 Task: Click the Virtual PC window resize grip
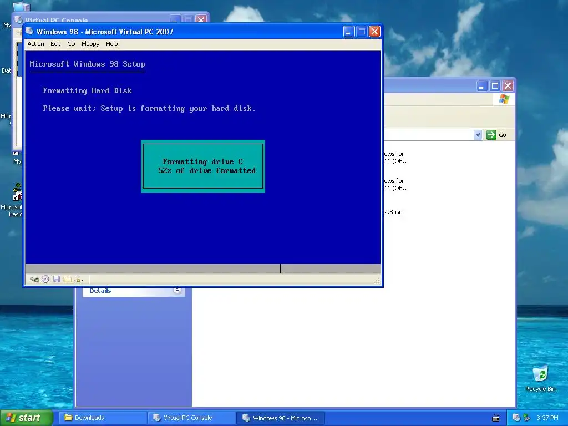[377, 281]
